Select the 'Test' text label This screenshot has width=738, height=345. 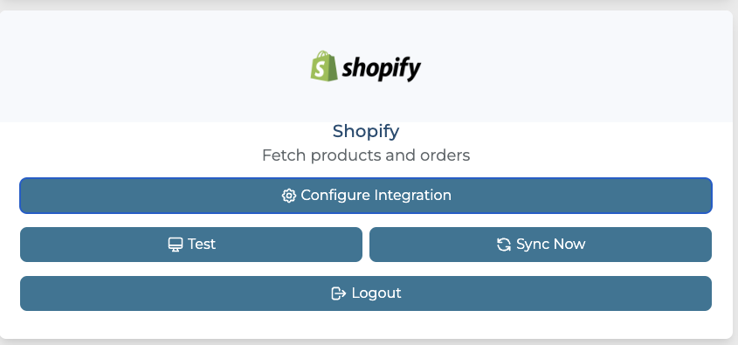202,244
